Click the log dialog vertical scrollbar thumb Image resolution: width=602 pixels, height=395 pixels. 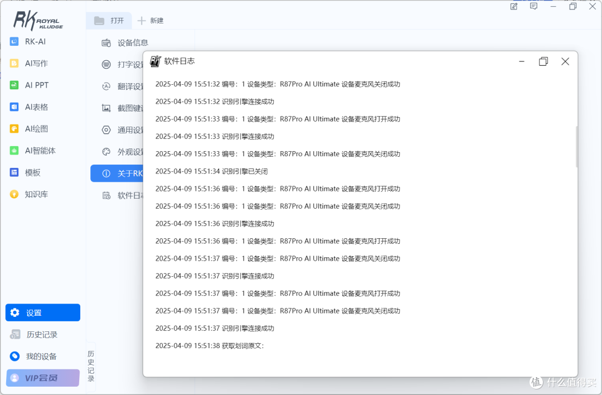coord(576,147)
